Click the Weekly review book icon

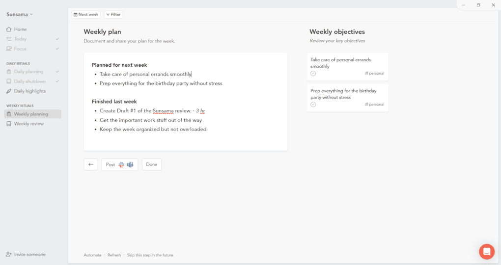tap(9, 124)
